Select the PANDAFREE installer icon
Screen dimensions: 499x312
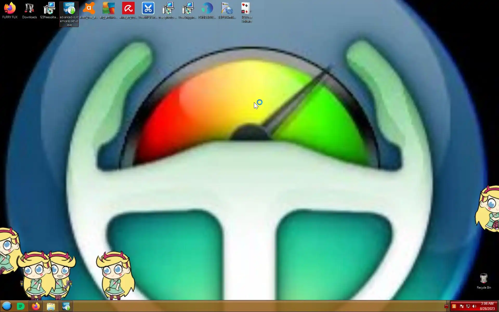click(x=207, y=10)
